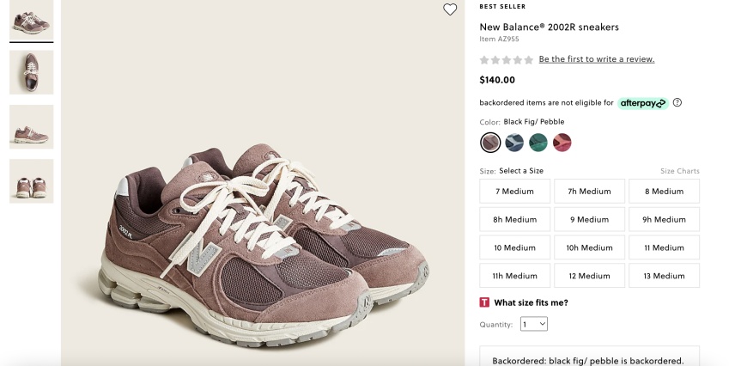Choose the green color swatch
The image size is (729, 366).
click(538, 143)
